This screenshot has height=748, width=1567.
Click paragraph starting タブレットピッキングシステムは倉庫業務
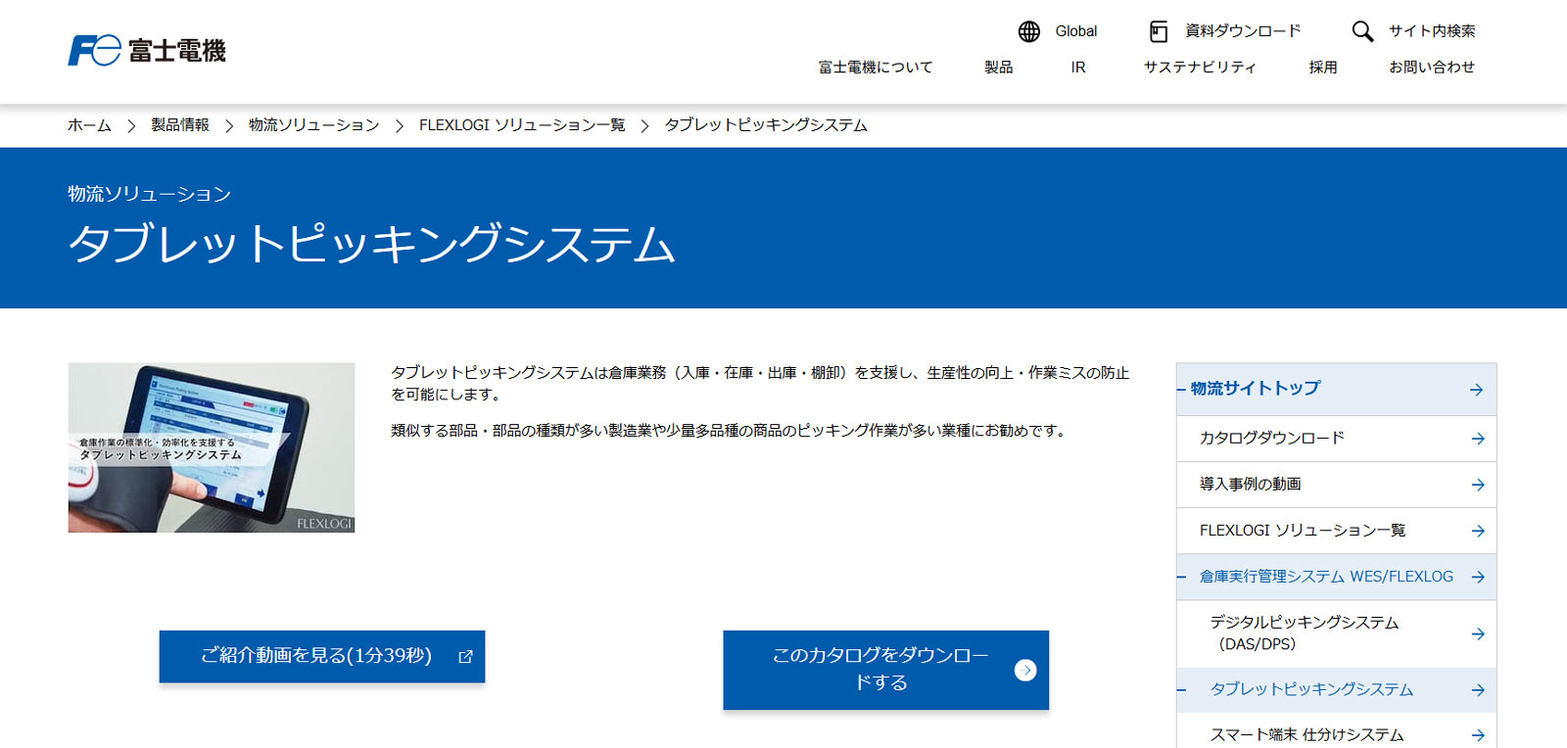coord(760,383)
